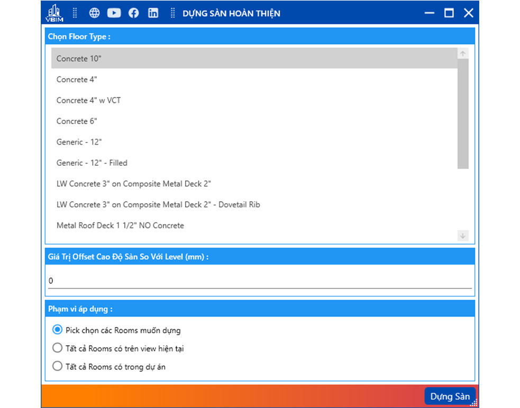
Task: Select Concrete 6" floor type
Action: (x=77, y=121)
